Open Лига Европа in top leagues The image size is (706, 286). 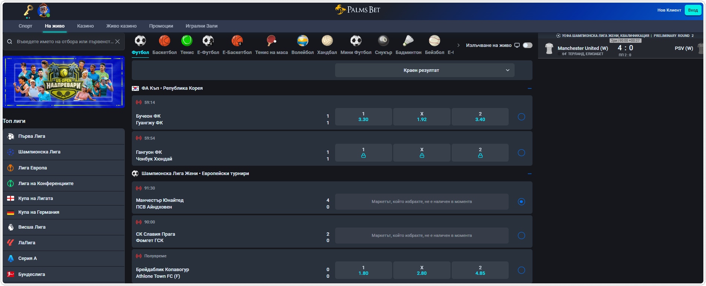64,168
